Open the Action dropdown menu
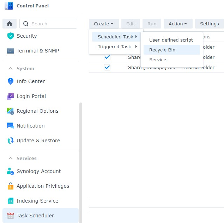 pos(178,24)
